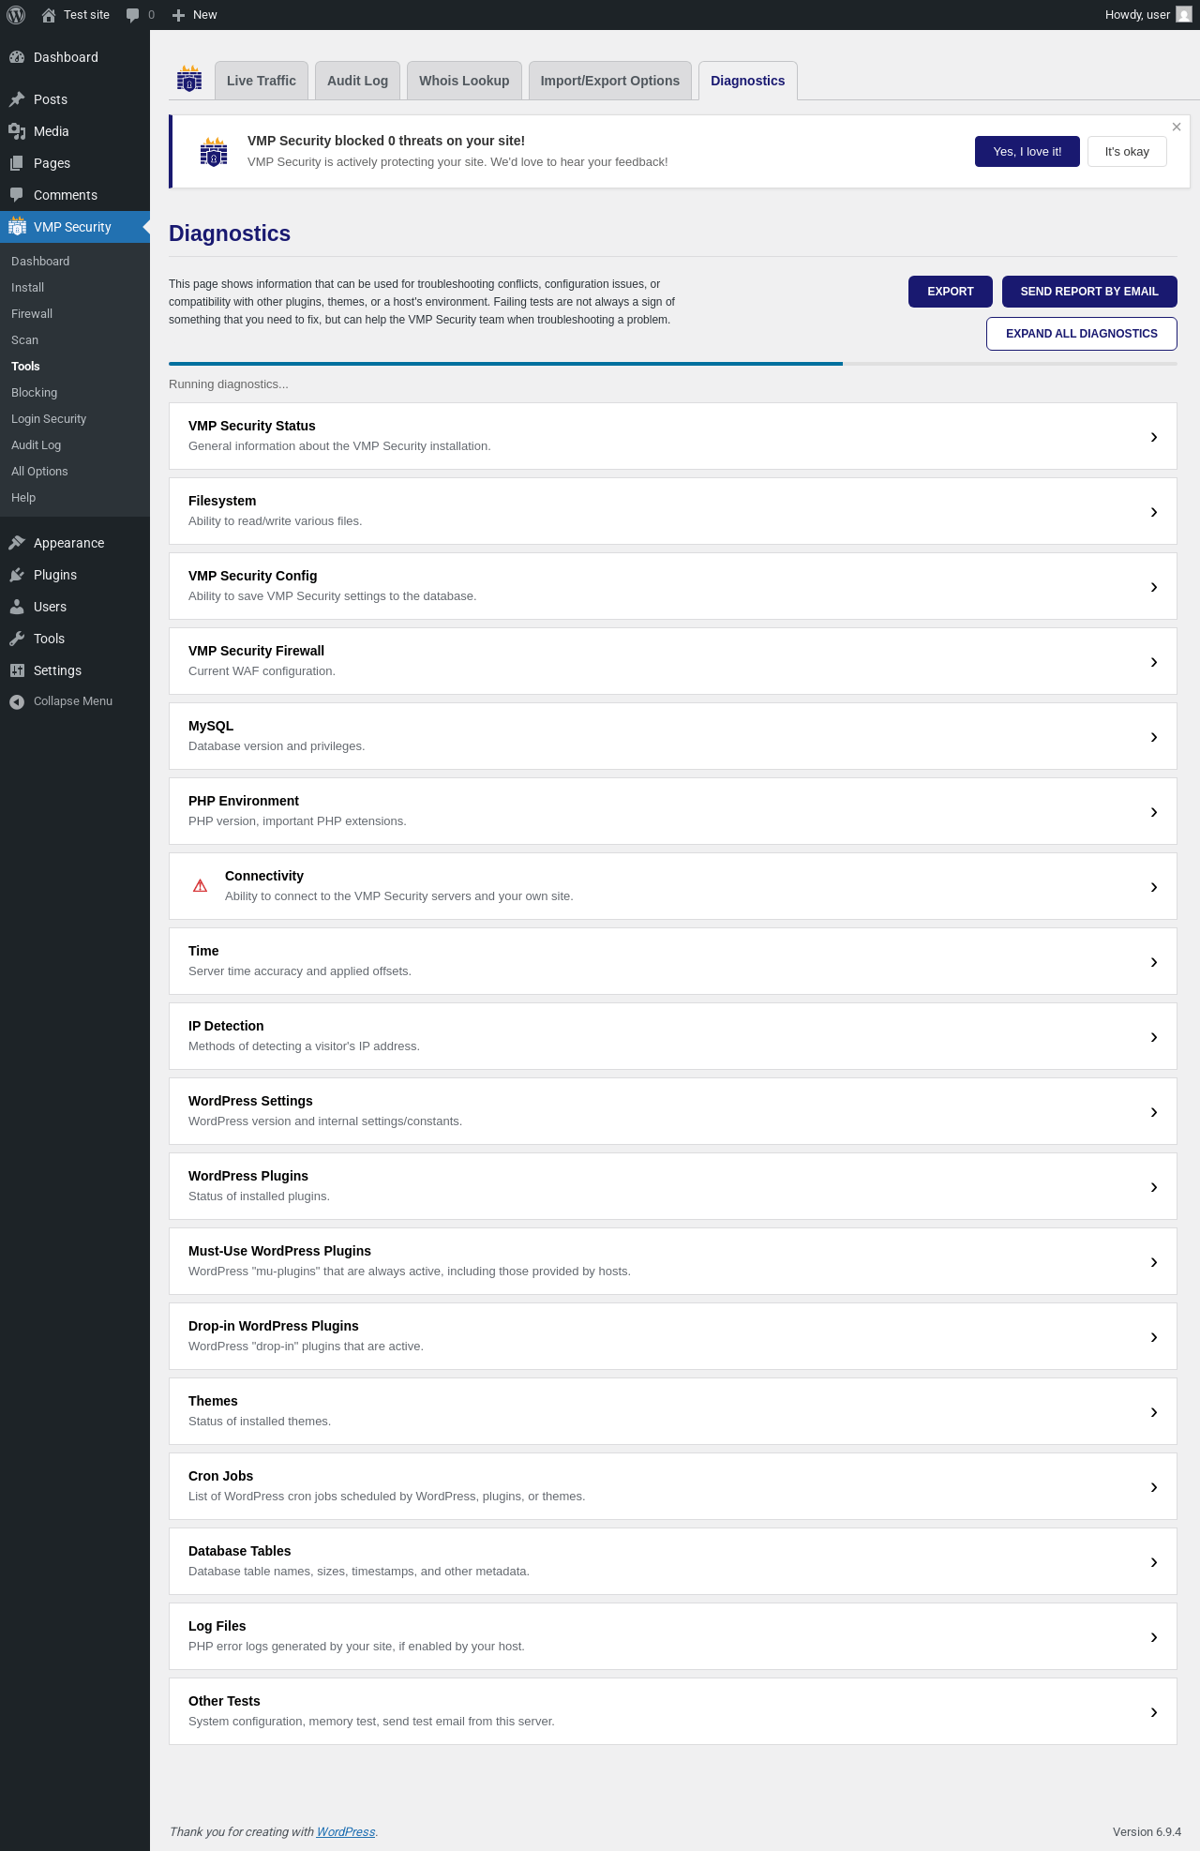
Task: Click the "It's okay" button
Action: pos(1127,152)
